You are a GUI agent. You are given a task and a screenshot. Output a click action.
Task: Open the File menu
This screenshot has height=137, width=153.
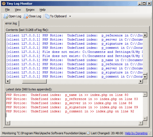7,10
